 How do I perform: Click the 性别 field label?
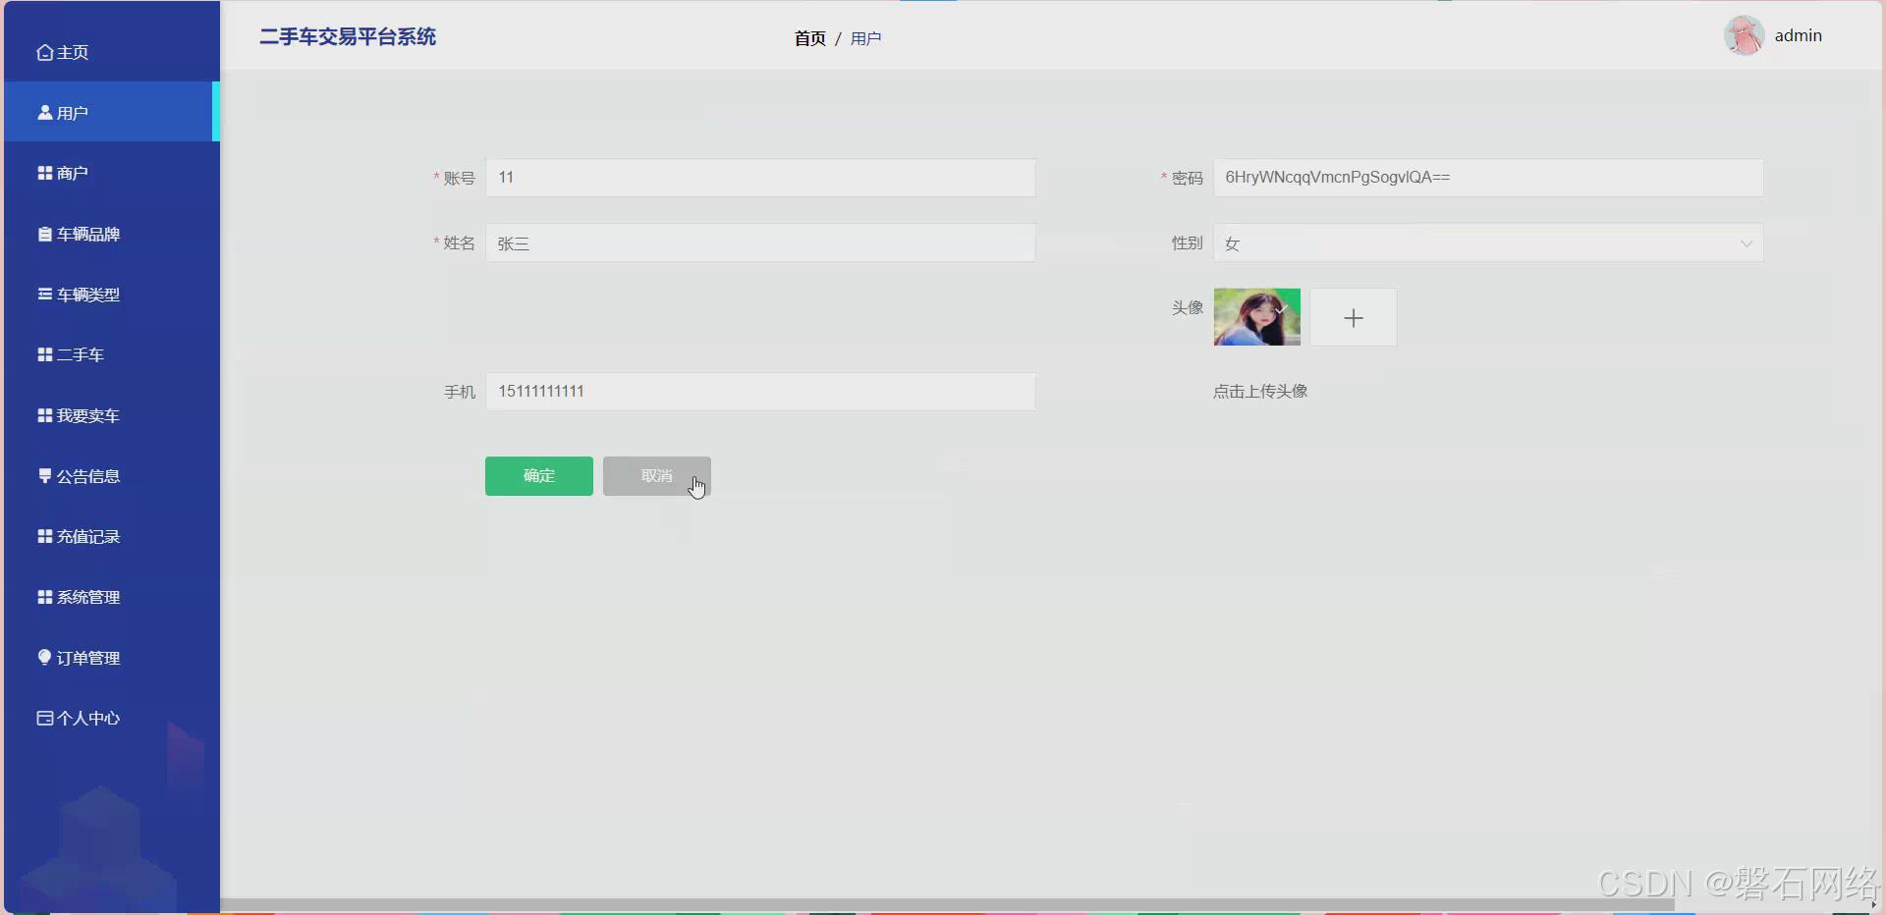click(x=1187, y=242)
